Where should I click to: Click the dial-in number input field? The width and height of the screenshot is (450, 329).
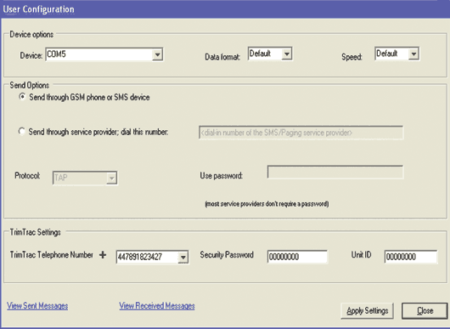[x=301, y=133]
